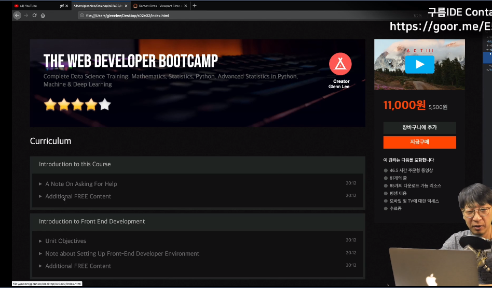492x288 pixels.
Task: Click the 이 강좌는 다음을 포함합니다 heading
Action: point(408,160)
